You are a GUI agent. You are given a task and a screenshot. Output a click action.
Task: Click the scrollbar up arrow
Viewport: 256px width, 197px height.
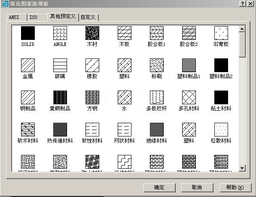242,29
